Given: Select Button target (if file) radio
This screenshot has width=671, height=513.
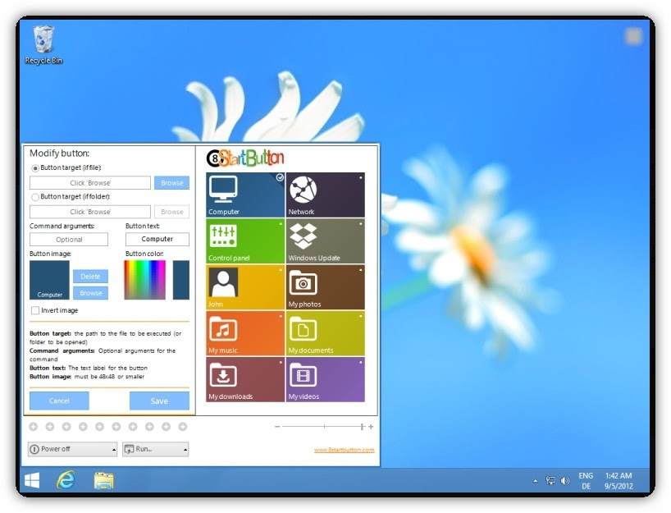Looking at the screenshot, I should pos(35,168).
